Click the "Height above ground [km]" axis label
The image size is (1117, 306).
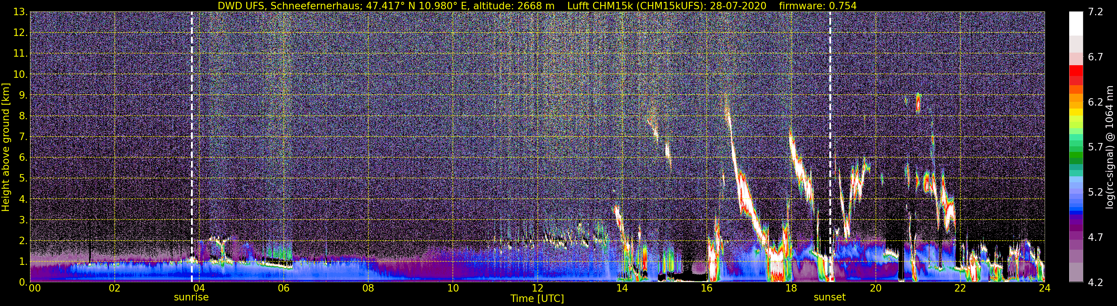coord(6,147)
